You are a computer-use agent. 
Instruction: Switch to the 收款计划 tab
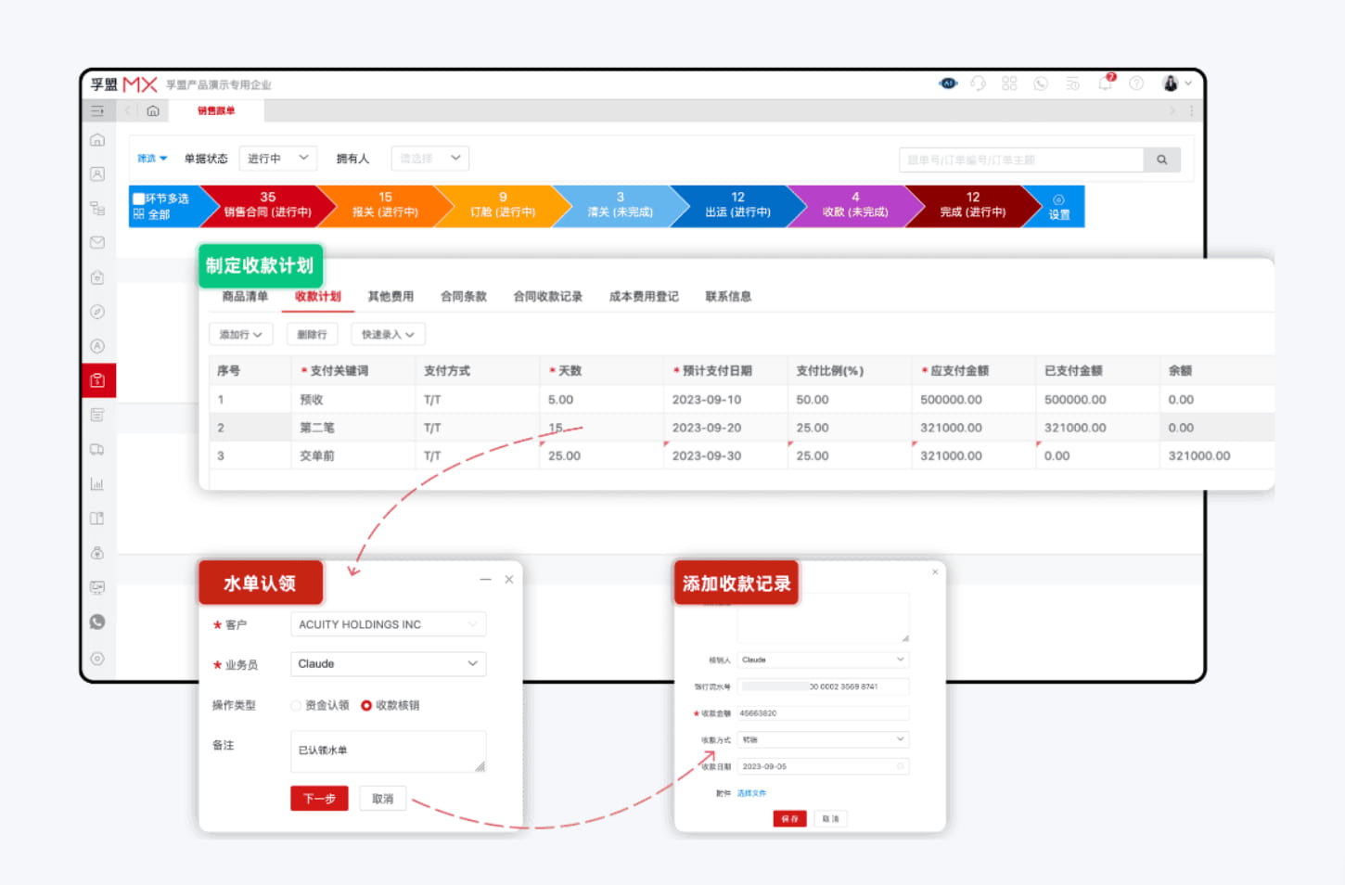(x=317, y=296)
